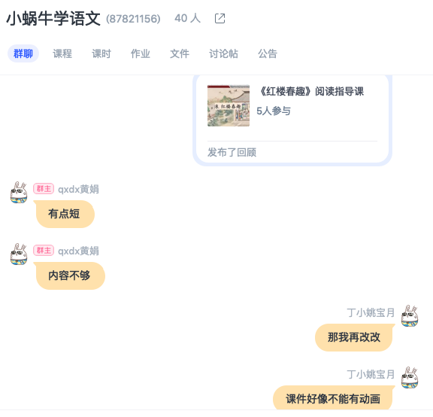Open the 文件 tab
Image resolution: width=433 pixels, height=417 pixels.
(x=180, y=53)
